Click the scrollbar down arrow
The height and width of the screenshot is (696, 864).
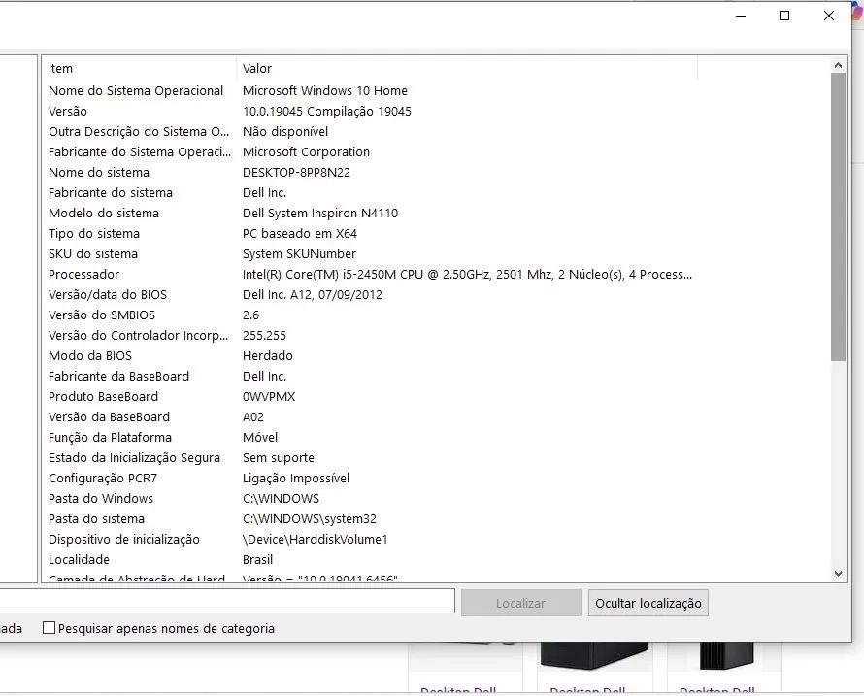click(838, 573)
